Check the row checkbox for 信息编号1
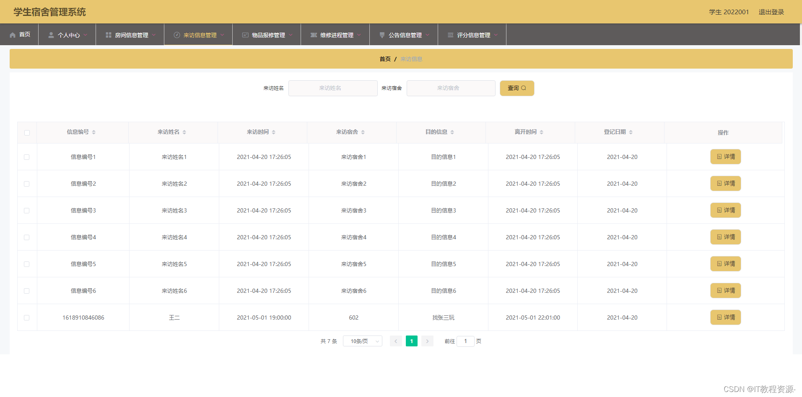The image size is (802, 397). coord(27,157)
